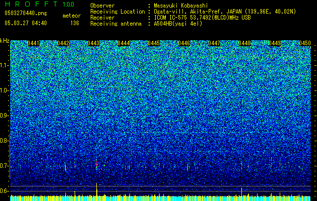The height and width of the screenshot is (201, 317).
Task: Click the 0445 time marker
Action: (x=154, y=43)
